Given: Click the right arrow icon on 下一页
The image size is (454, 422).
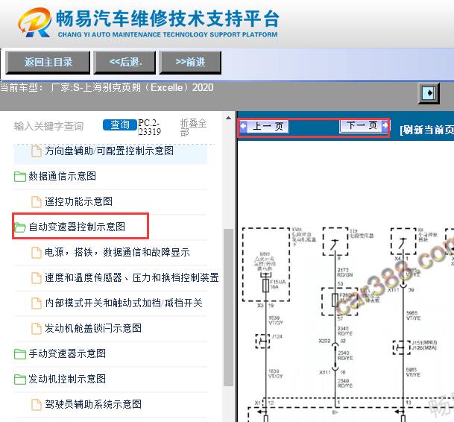Looking at the screenshot, I should pyautogui.click(x=385, y=125).
